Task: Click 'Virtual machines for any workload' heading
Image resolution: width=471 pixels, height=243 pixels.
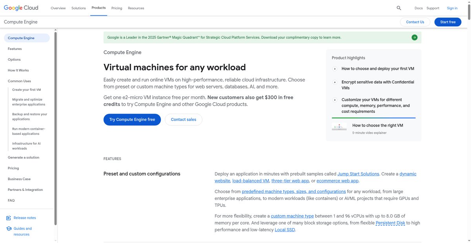Action: [x=175, y=67]
